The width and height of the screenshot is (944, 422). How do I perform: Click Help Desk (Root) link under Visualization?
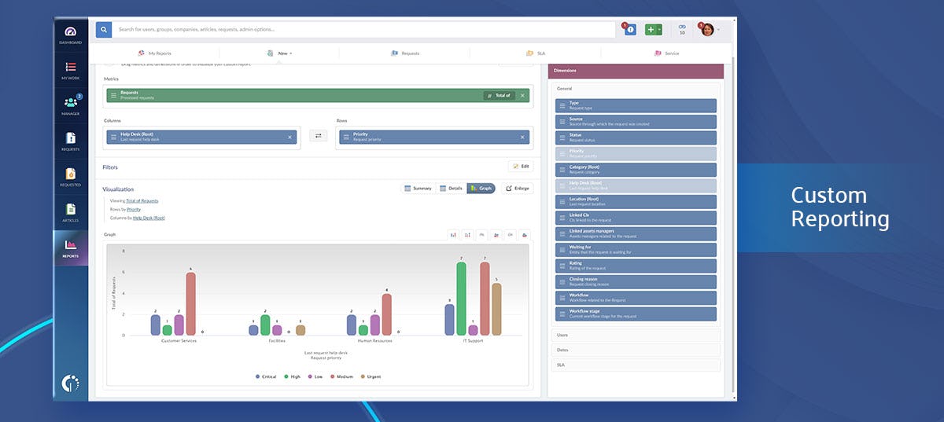point(149,218)
